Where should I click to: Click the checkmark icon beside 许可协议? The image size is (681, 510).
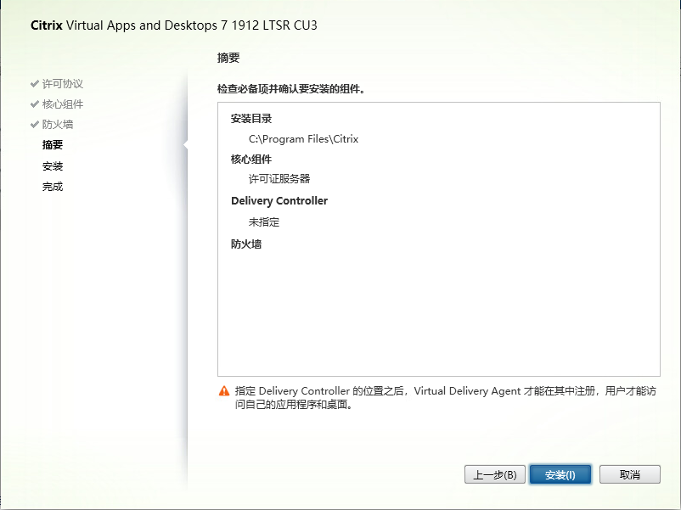(34, 84)
